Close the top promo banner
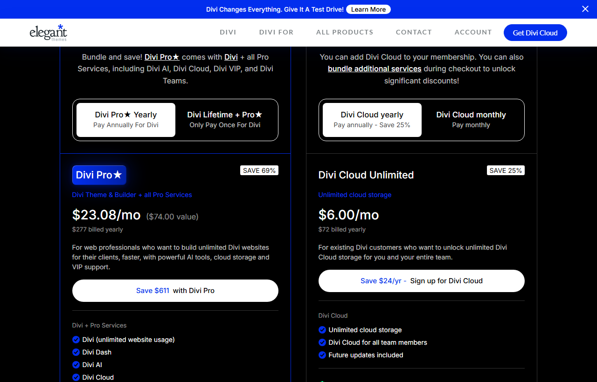The width and height of the screenshot is (597, 382). [585, 9]
